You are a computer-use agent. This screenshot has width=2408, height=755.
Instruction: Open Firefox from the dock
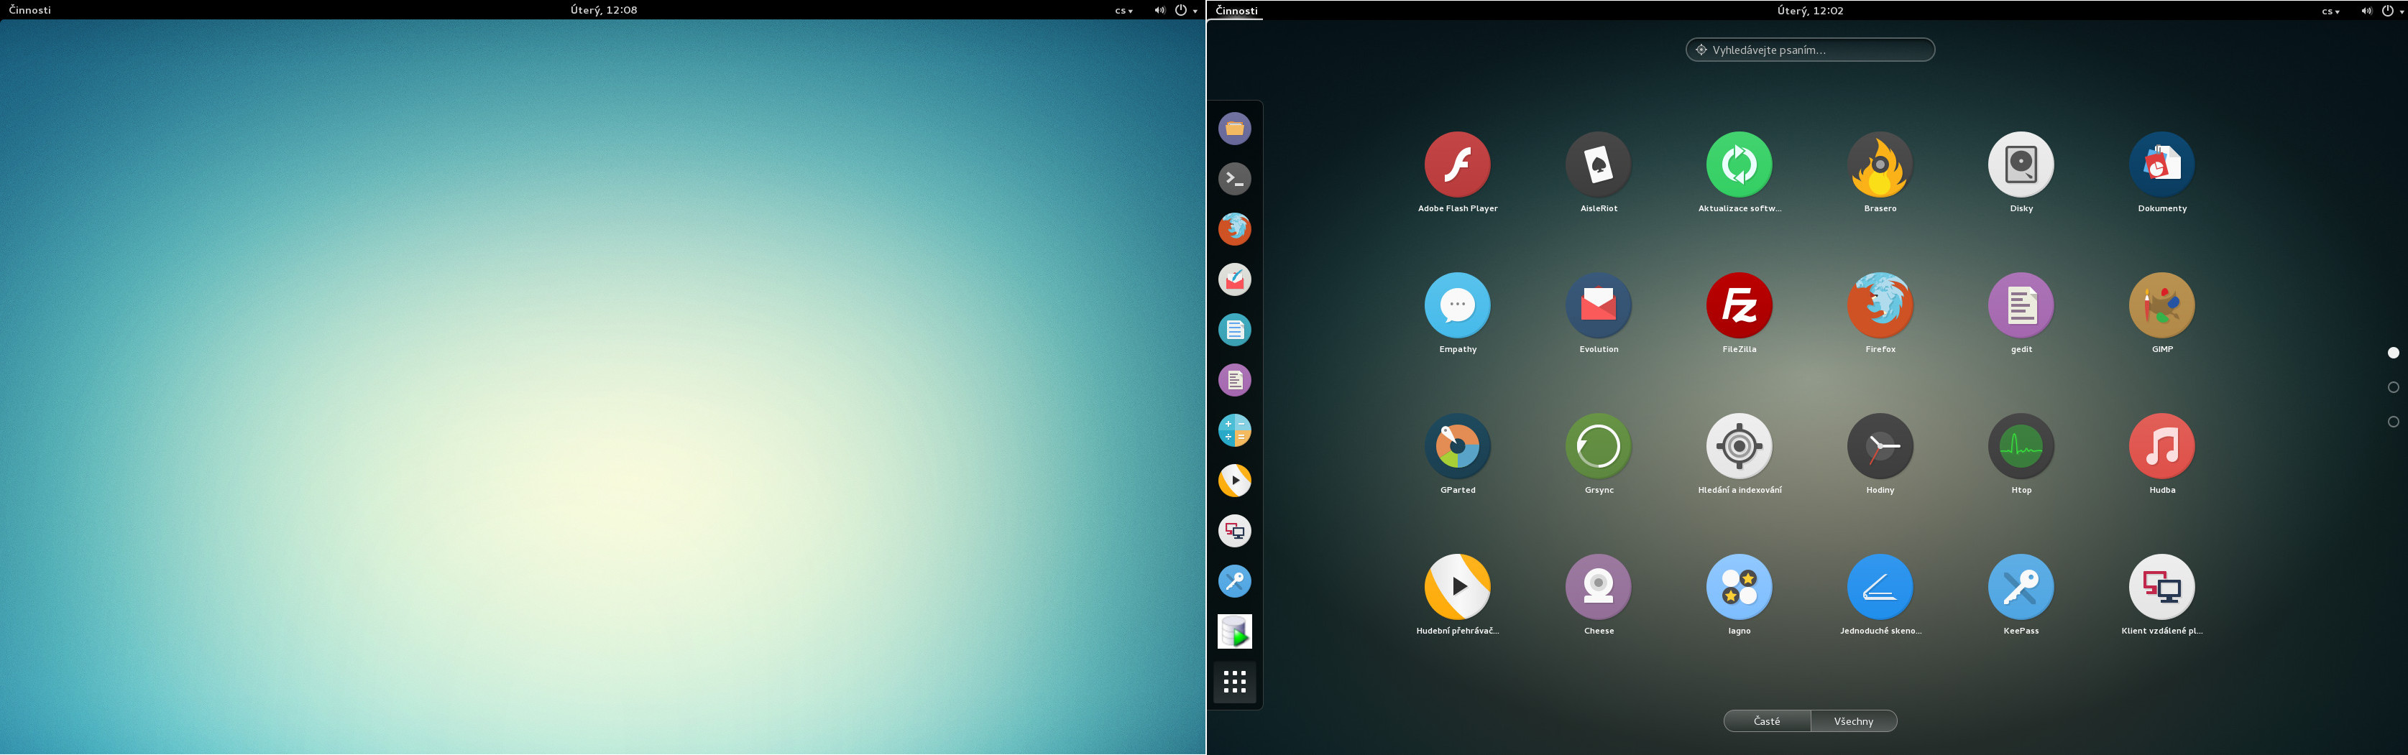click(x=1235, y=229)
